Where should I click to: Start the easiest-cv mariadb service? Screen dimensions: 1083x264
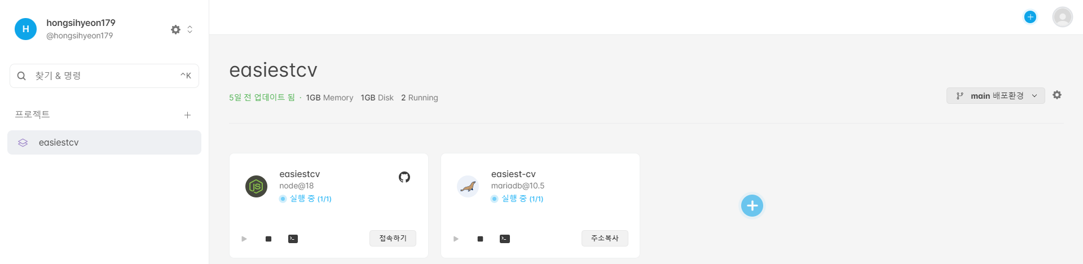coord(456,239)
